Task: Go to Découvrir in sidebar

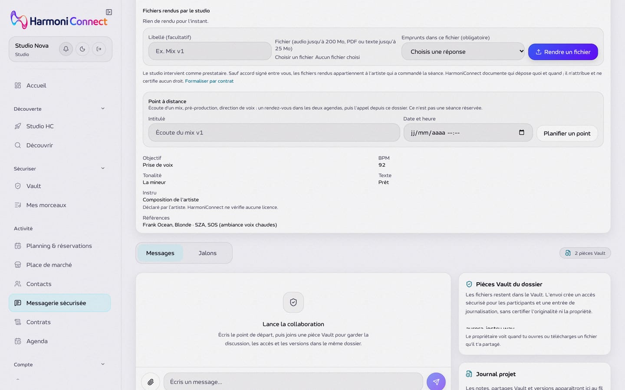Action: click(59, 145)
